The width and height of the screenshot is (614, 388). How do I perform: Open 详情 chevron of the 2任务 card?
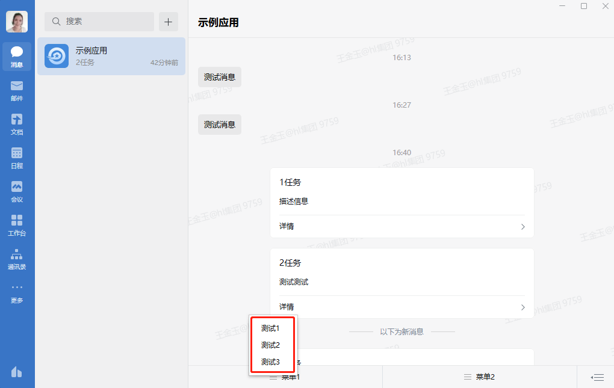[x=523, y=307]
